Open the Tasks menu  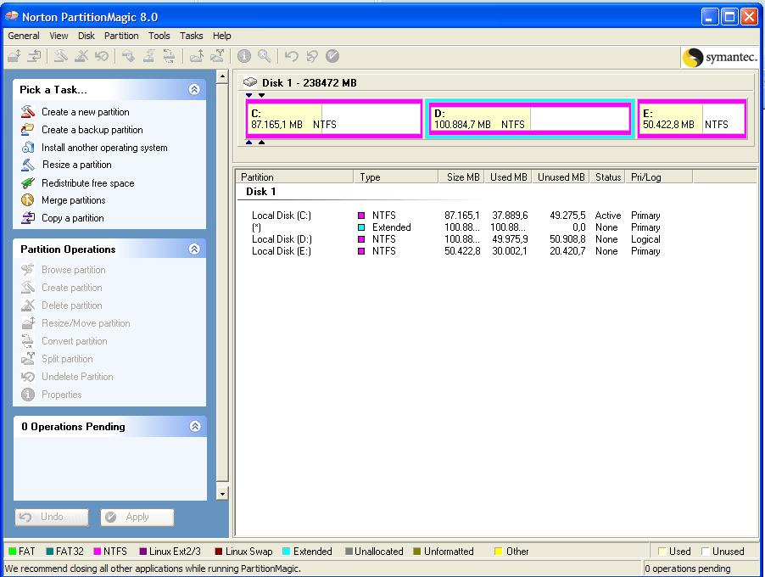tap(192, 36)
